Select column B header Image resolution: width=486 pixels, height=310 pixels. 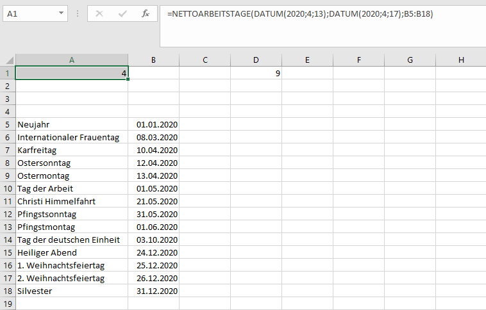pyautogui.click(x=153, y=60)
